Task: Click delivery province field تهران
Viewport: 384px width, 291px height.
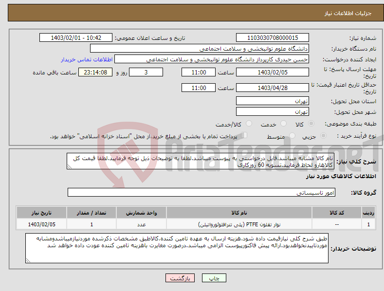Action: (x=273, y=101)
